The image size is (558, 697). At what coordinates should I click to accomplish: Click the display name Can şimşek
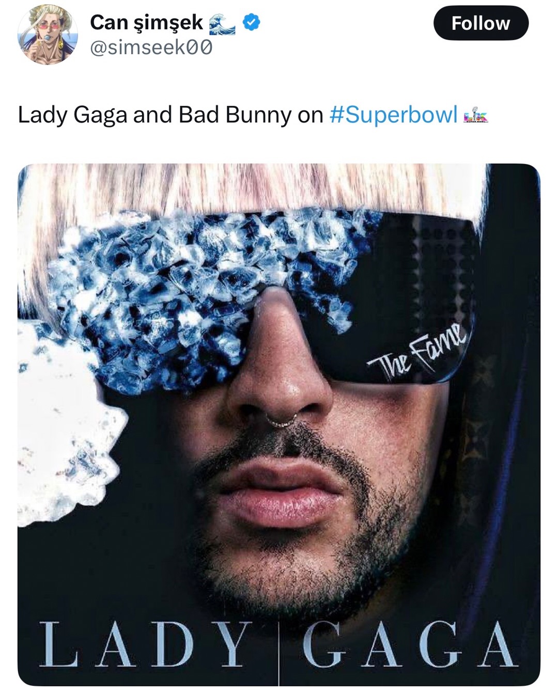tap(146, 22)
